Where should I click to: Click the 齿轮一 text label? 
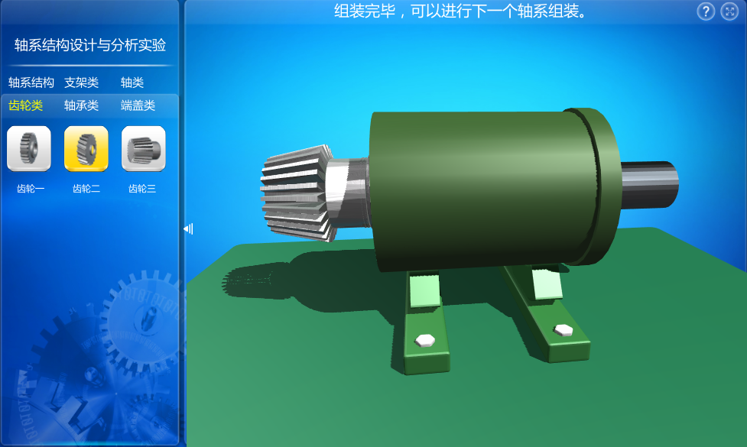click(x=31, y=189)
